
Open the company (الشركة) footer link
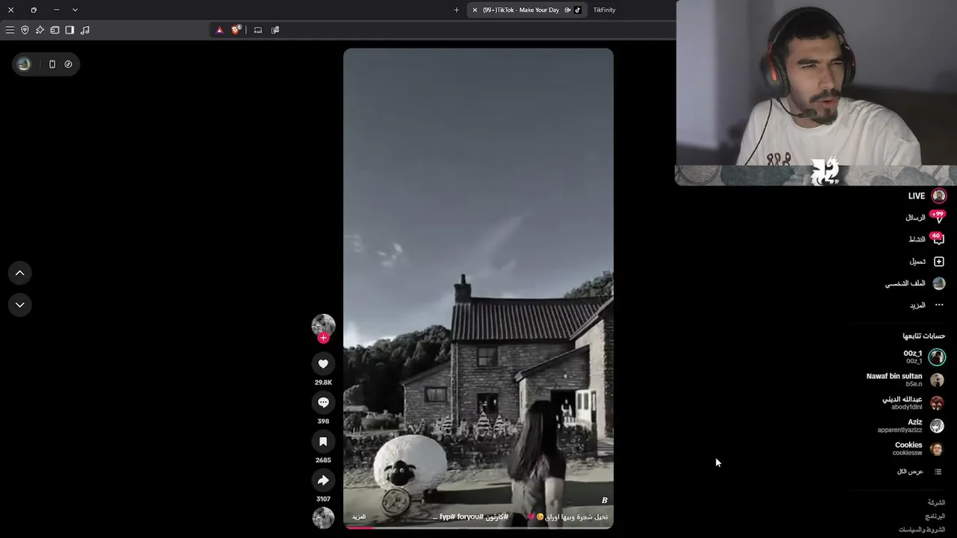(x=936, y=502)
